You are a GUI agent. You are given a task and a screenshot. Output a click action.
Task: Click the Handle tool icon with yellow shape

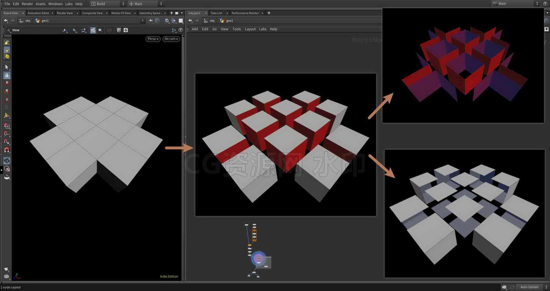[7, 116]
